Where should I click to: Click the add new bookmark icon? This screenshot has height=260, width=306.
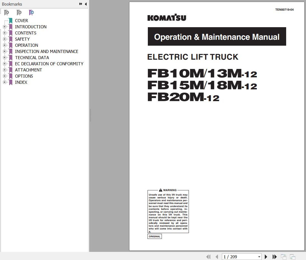point(19,13)
